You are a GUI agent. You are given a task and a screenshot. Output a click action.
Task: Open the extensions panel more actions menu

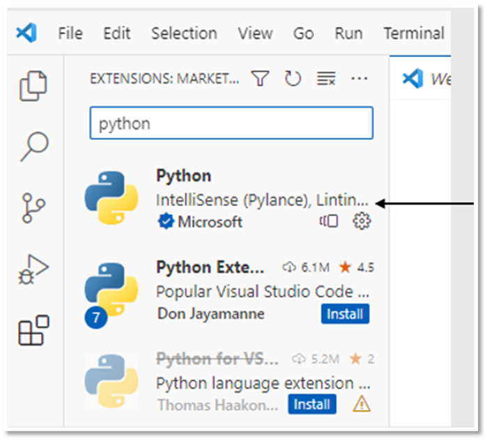tap(359, 79)
